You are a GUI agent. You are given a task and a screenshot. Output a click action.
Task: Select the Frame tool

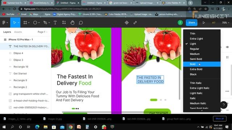25,22
